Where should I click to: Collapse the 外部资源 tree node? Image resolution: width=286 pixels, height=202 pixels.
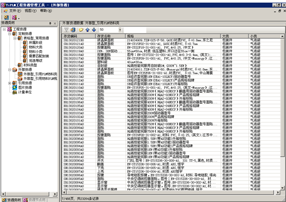click(x=10, y=70)
